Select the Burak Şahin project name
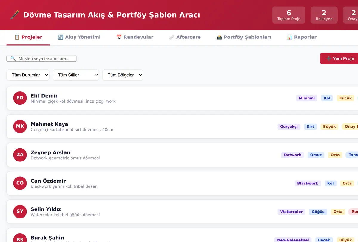Screen dimensions: 358x242 47,238
